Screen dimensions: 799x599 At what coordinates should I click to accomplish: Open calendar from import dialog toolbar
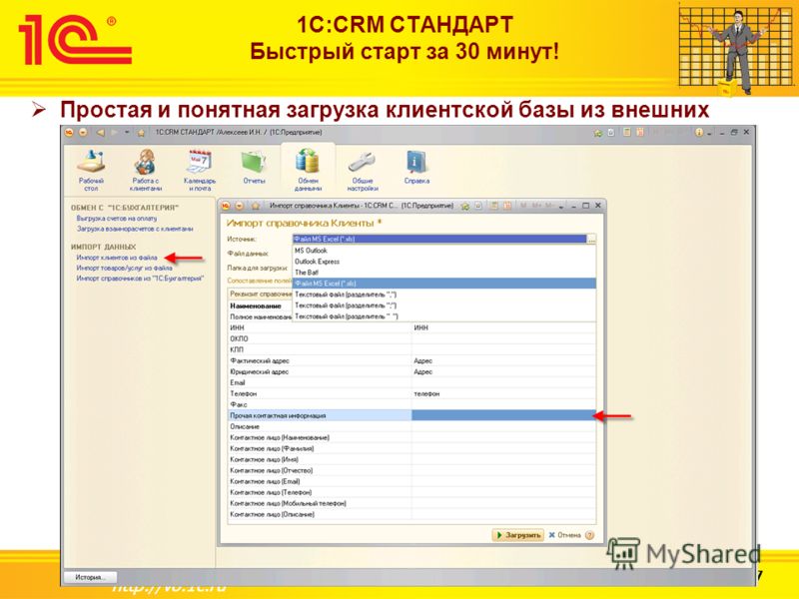tap(507, 206)
